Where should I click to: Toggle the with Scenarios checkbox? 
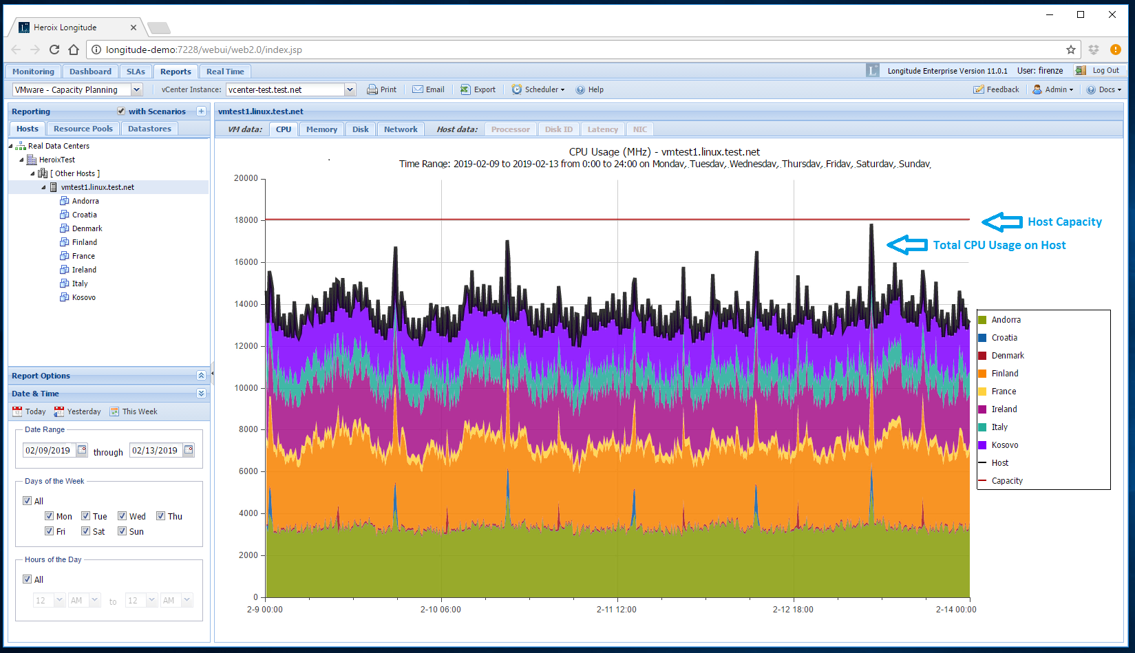[x=121, y=111]
